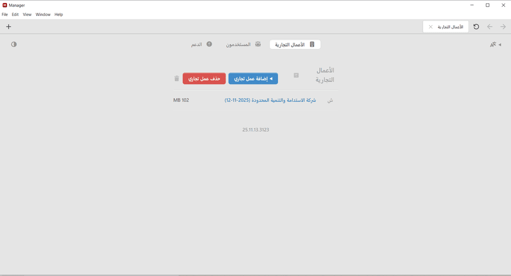Image resolution: width=511 pixels, height=276 pixels.
Task: Go forward with right arrow
Action: point(503,27)
